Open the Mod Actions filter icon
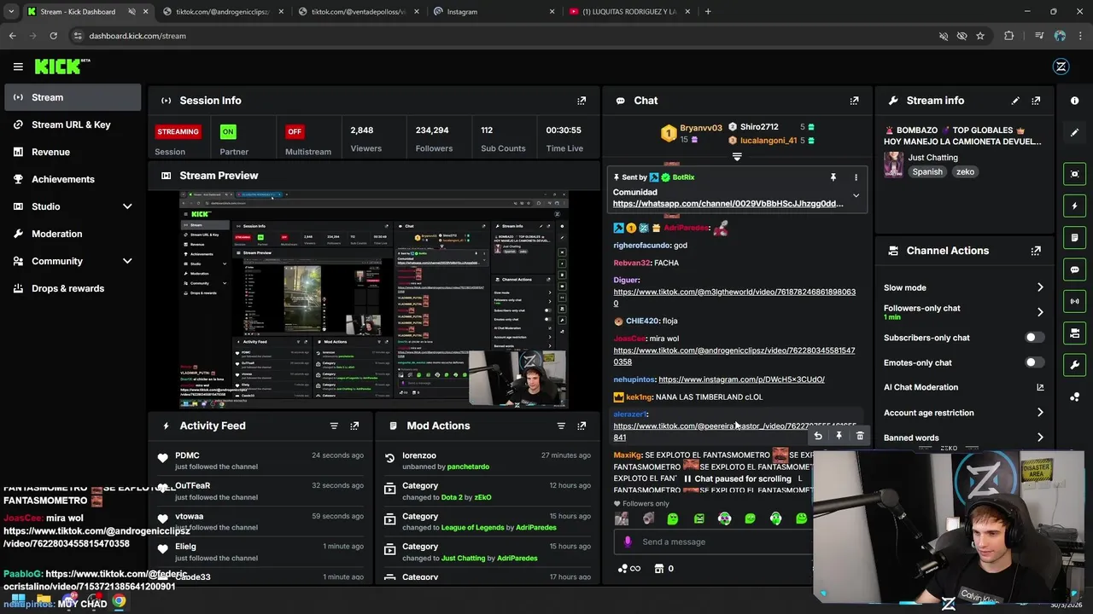Screen dimensions: 1093x614 pyautogui.click(x=561, y=426)
